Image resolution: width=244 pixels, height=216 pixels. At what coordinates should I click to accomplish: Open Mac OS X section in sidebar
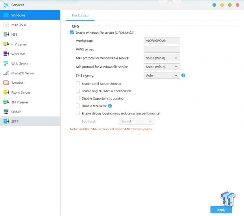coord(30,25)
